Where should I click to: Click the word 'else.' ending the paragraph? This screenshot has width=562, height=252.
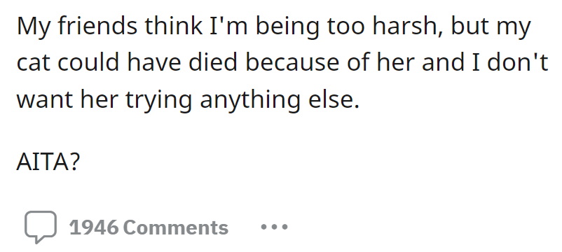pos(334,99)
